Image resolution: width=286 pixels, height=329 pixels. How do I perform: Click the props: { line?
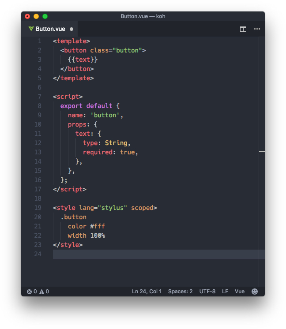[x=83, y=124]
